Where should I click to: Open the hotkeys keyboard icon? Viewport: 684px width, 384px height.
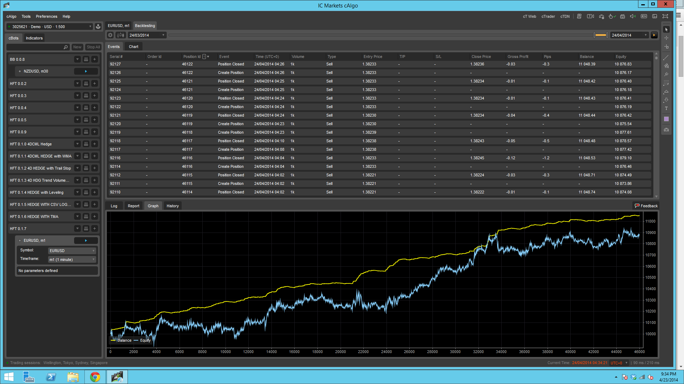[622, 16]
